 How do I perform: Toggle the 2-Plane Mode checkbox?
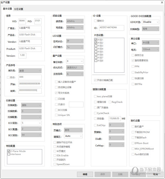pos(9,151)
